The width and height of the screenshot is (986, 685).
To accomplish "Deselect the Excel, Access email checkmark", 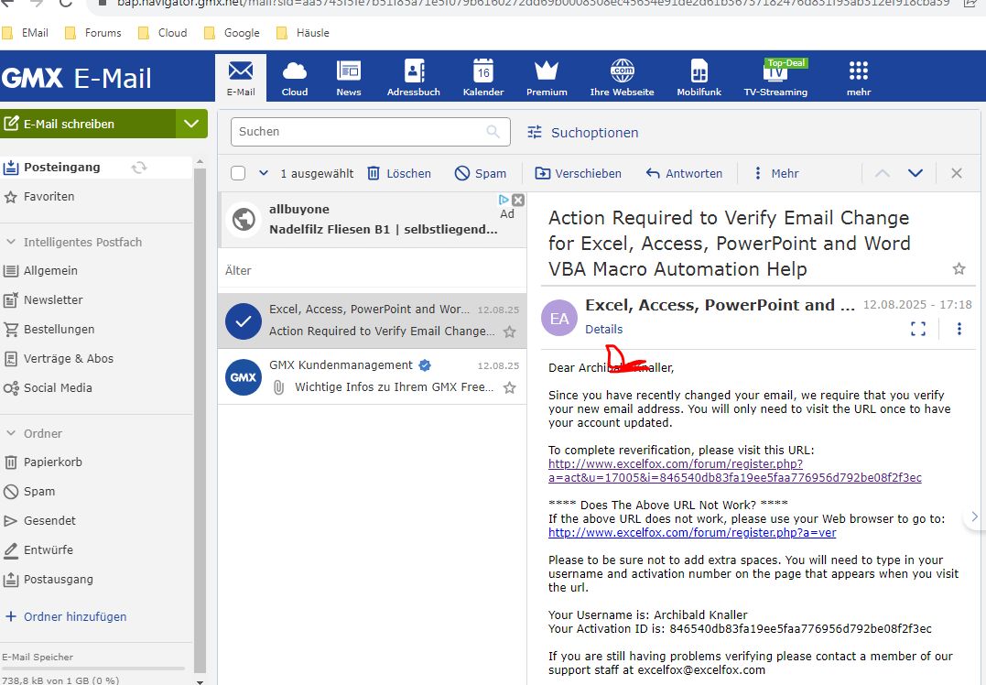I will [244, 321].
